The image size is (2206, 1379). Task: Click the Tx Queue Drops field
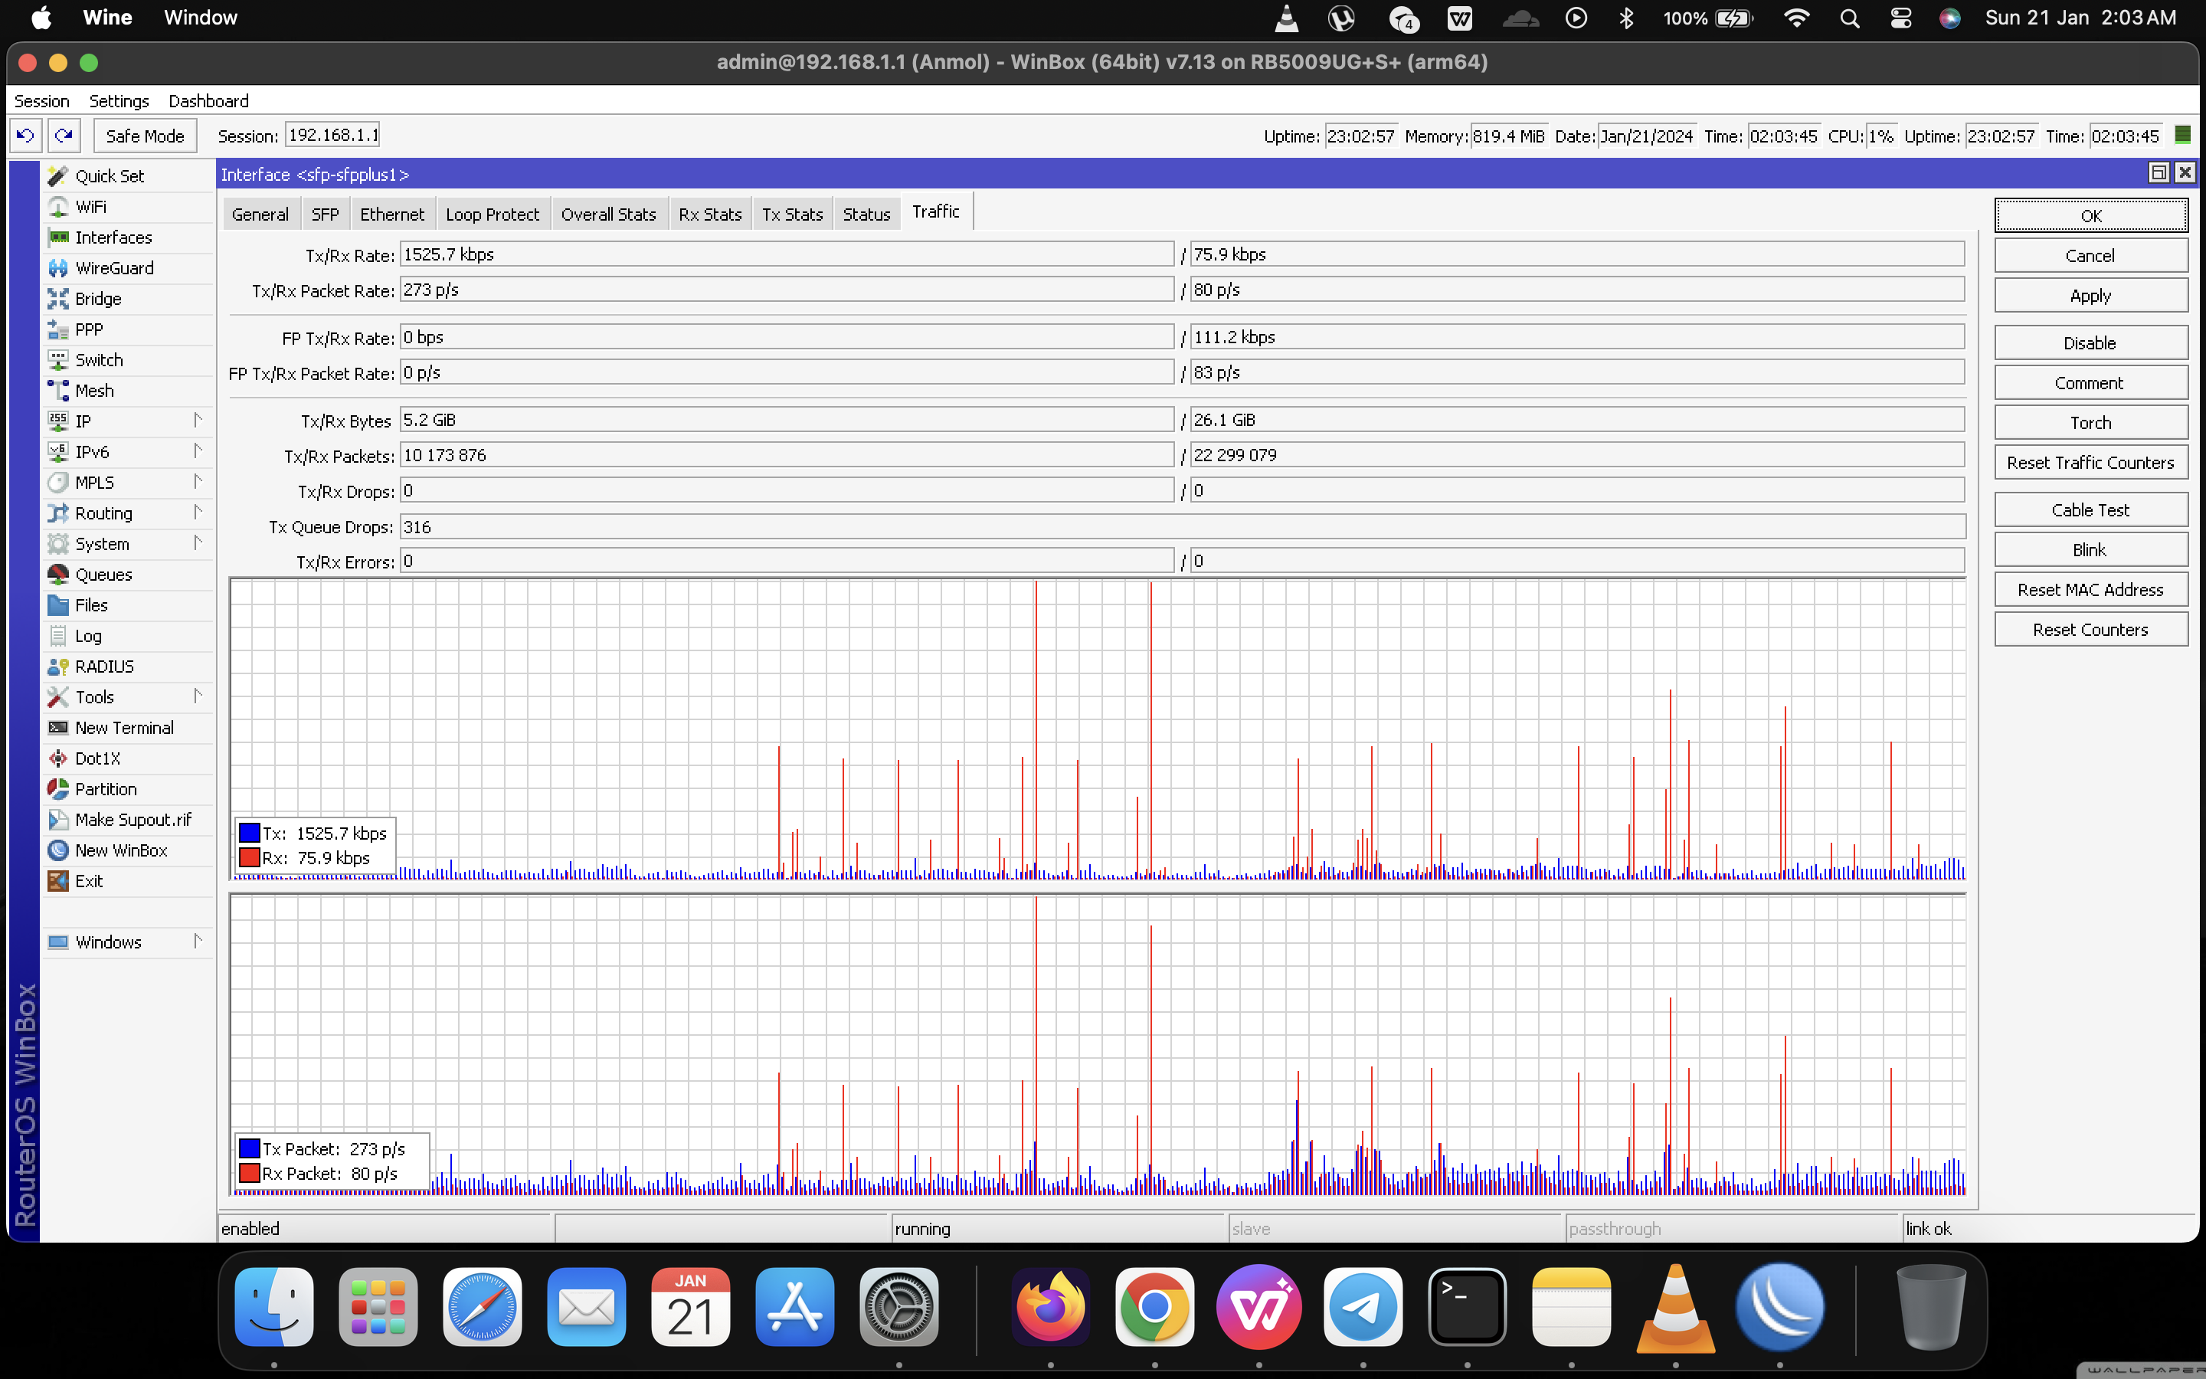click(x=1181, y=527)
